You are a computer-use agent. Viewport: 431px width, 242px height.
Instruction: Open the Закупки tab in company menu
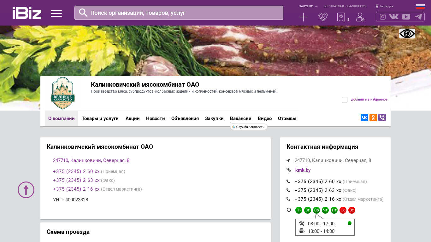pos(214,118)
